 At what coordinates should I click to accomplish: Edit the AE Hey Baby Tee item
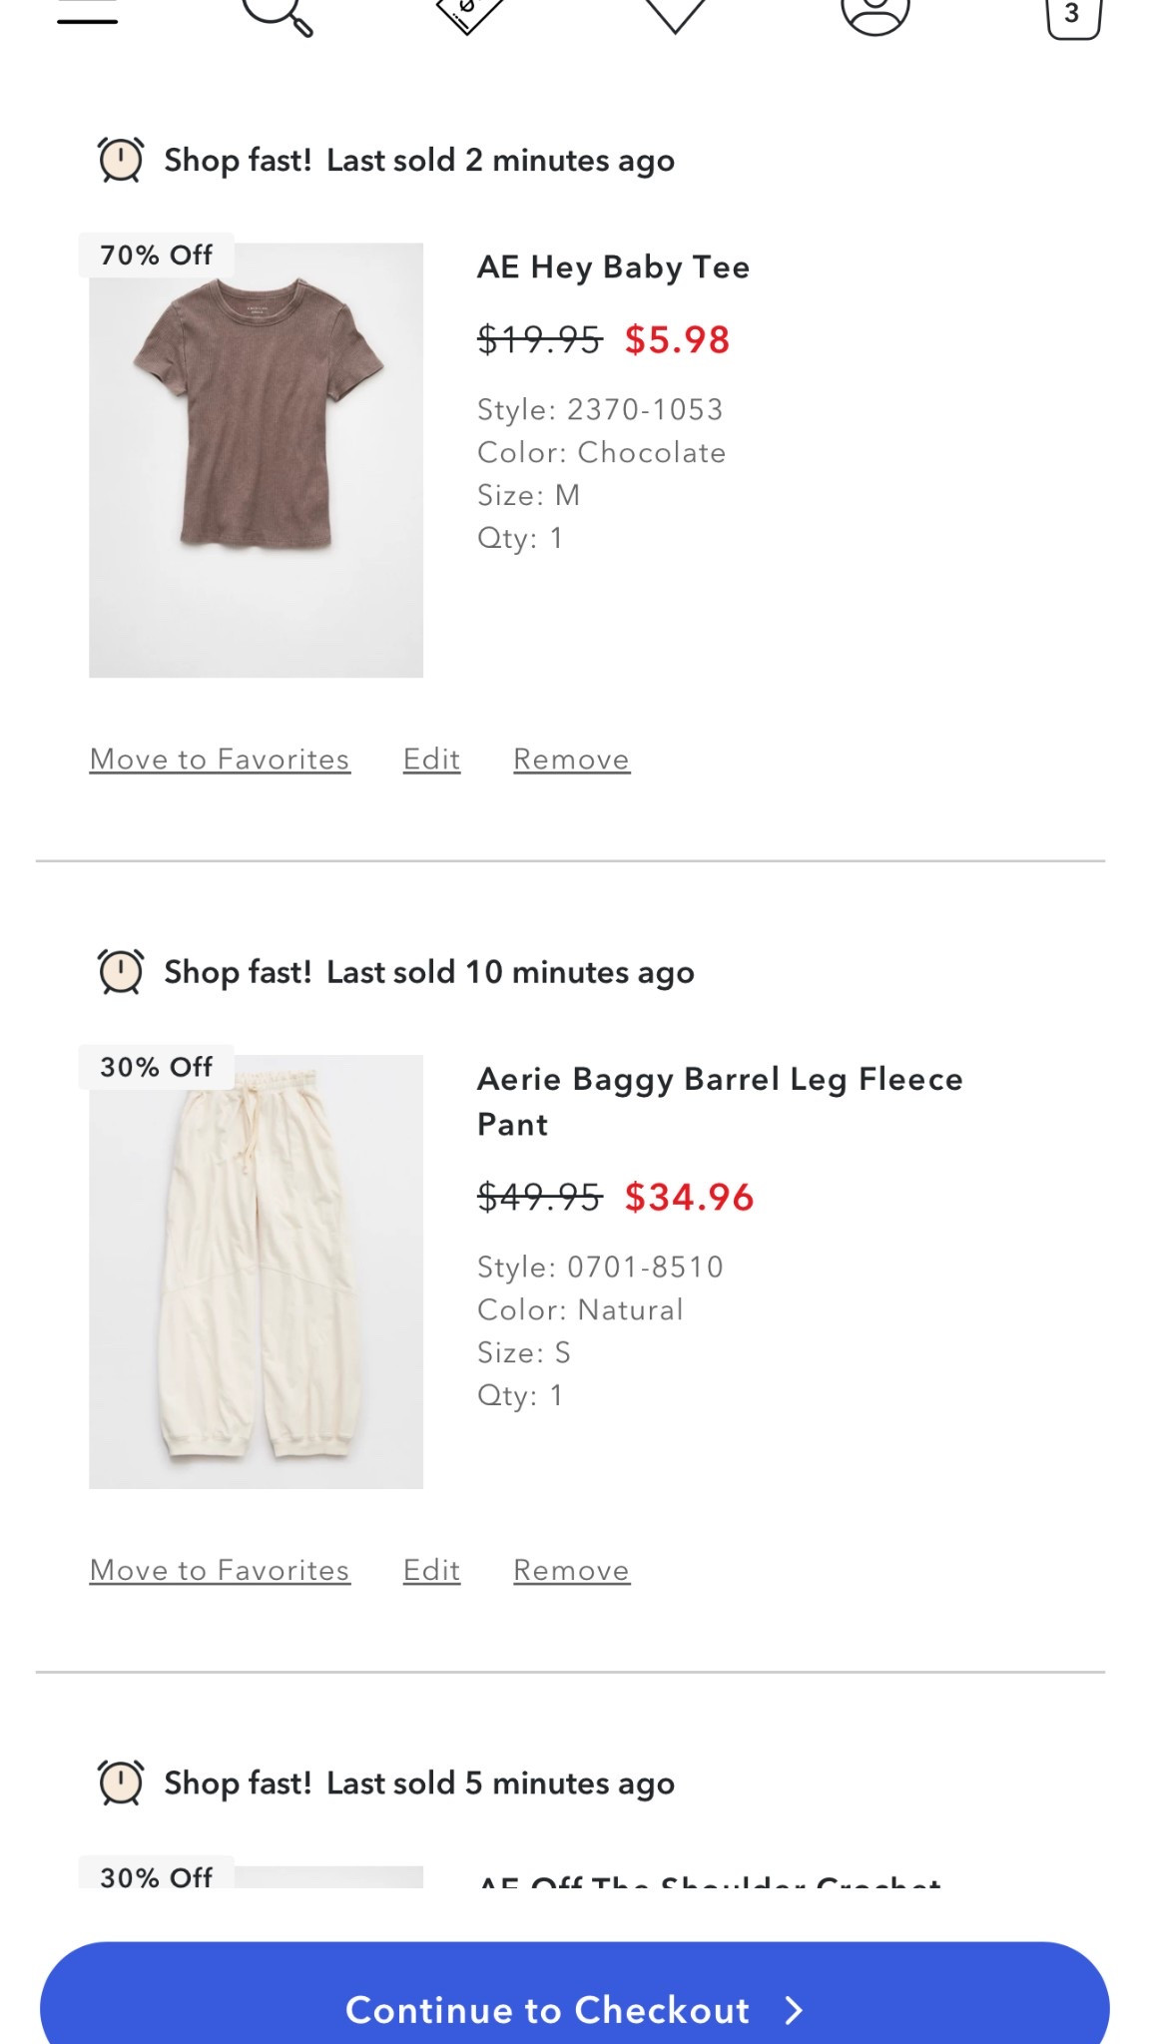click(x=430, y=759)
